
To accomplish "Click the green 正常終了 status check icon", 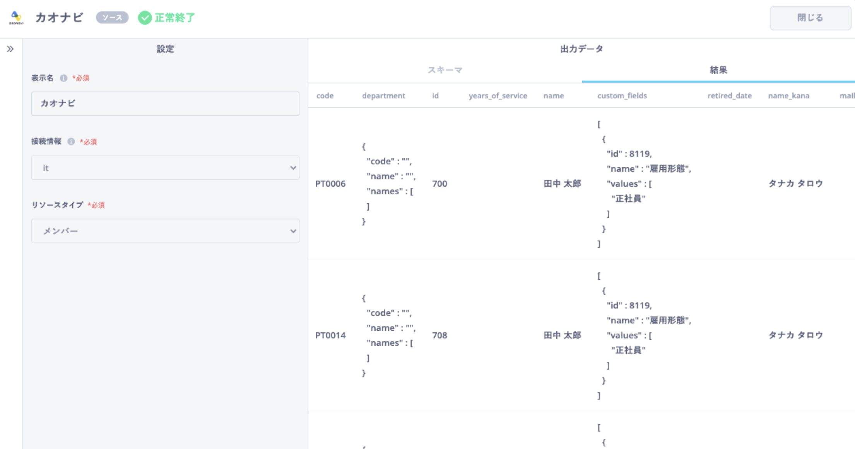I will click(x=145, y=18).
